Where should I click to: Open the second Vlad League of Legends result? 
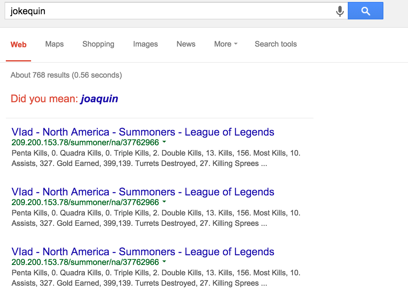click(143, 192)
